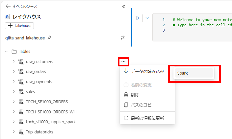Click the download arrow icon next to データの読み込み
The height and width of the screenshot is (139, 232).
pos(126,71)
